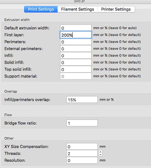Focus the Top solid infill field
The width and height of the screenshot is (151, 168).
pos(76,69)
